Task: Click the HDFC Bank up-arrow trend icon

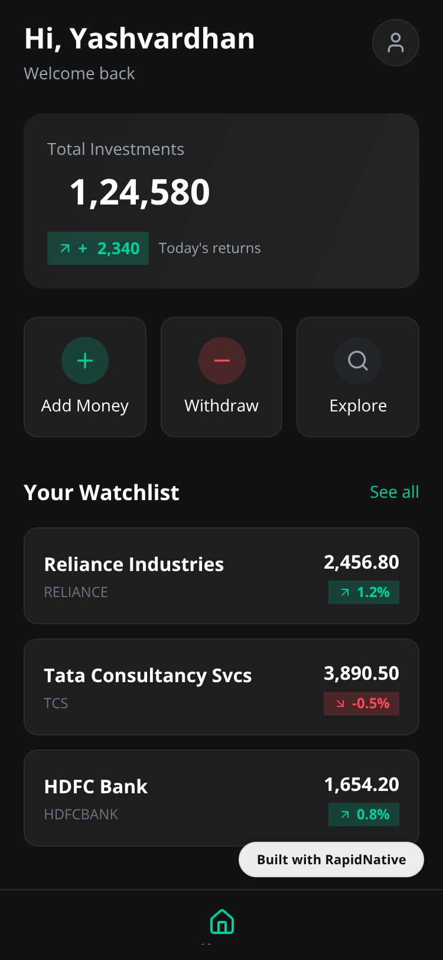Action: (345, 815)
